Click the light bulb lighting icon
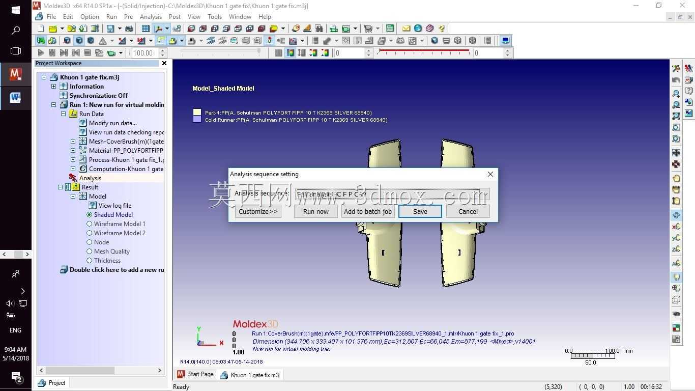The height and width of the screenshot is (391, 695). pyautogui.click(x=676, y=277)
